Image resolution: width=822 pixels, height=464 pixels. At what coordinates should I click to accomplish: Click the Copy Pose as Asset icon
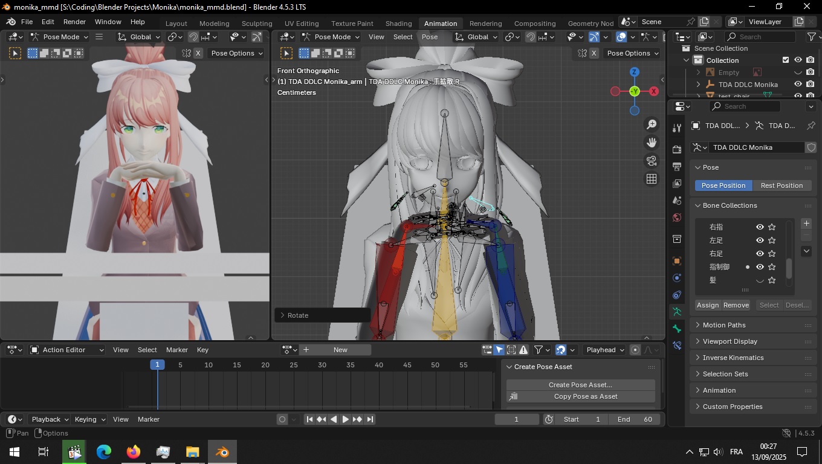point(513,396)
